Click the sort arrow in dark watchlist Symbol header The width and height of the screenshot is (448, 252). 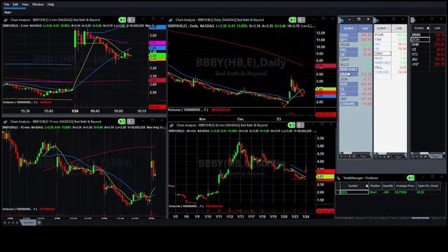pos(428,28)
